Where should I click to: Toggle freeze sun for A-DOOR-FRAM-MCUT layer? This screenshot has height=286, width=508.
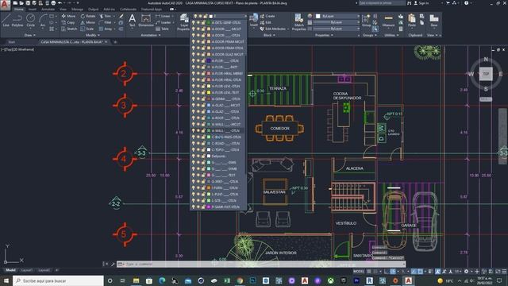pos(198,41)
